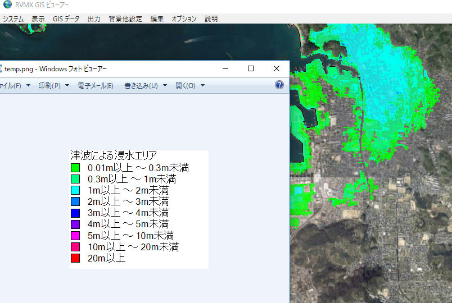
Task: Maximize the photo viewer window
Action: click(x=251, y=68)
